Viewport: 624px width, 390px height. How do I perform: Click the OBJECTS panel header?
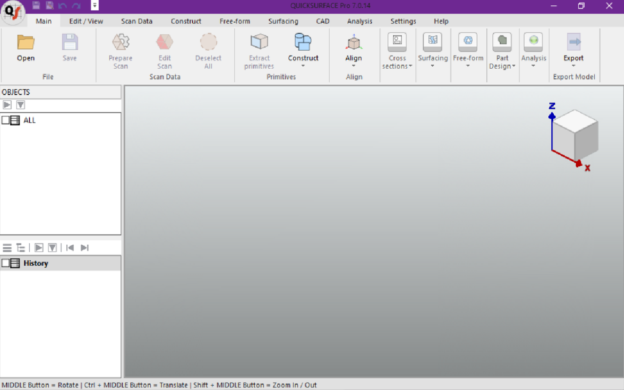coord(60,92)
